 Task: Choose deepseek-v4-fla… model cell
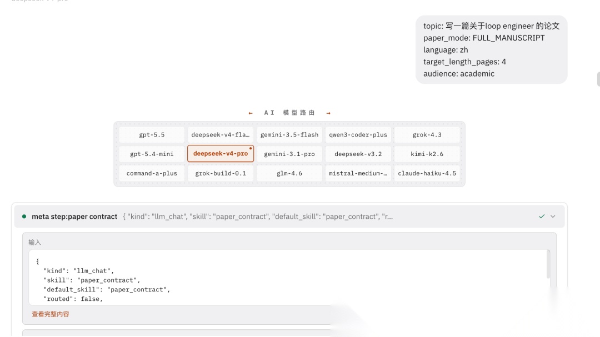pyautogui.click(x=221, y=135)
